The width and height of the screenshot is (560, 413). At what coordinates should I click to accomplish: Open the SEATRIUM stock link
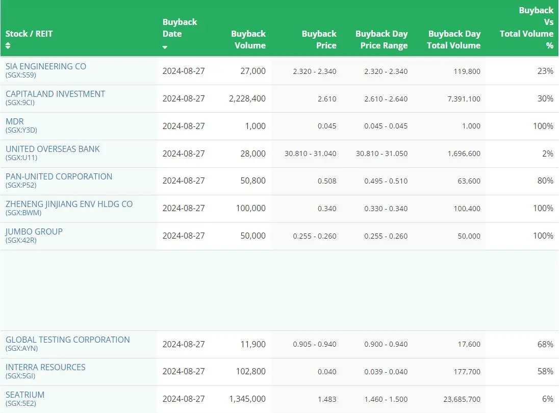coord(25,395)
